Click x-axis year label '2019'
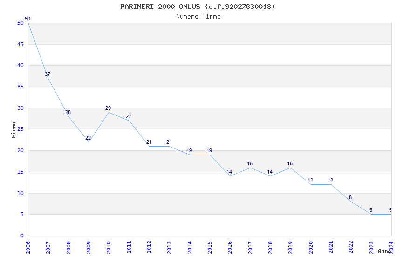396x256 pixels. click(290, 248)
